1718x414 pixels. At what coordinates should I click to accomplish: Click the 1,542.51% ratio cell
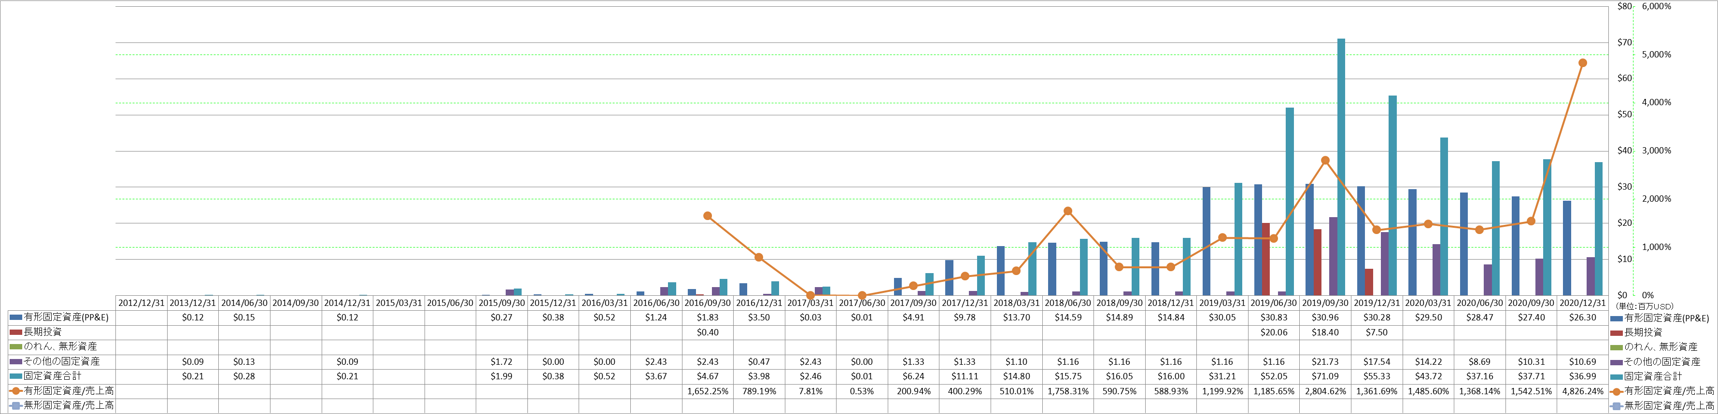tap(1531, 391)
